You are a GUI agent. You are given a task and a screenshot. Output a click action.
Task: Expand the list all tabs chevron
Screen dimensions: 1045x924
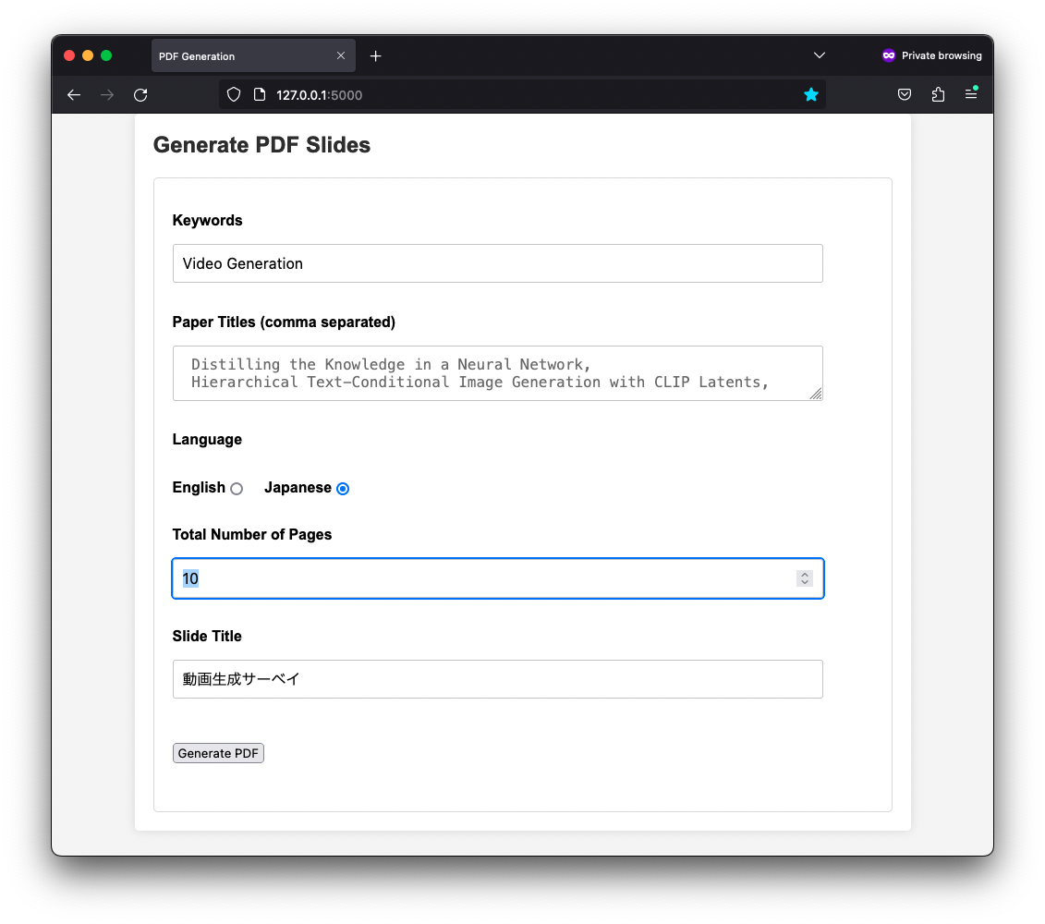(x=819, y=55)
